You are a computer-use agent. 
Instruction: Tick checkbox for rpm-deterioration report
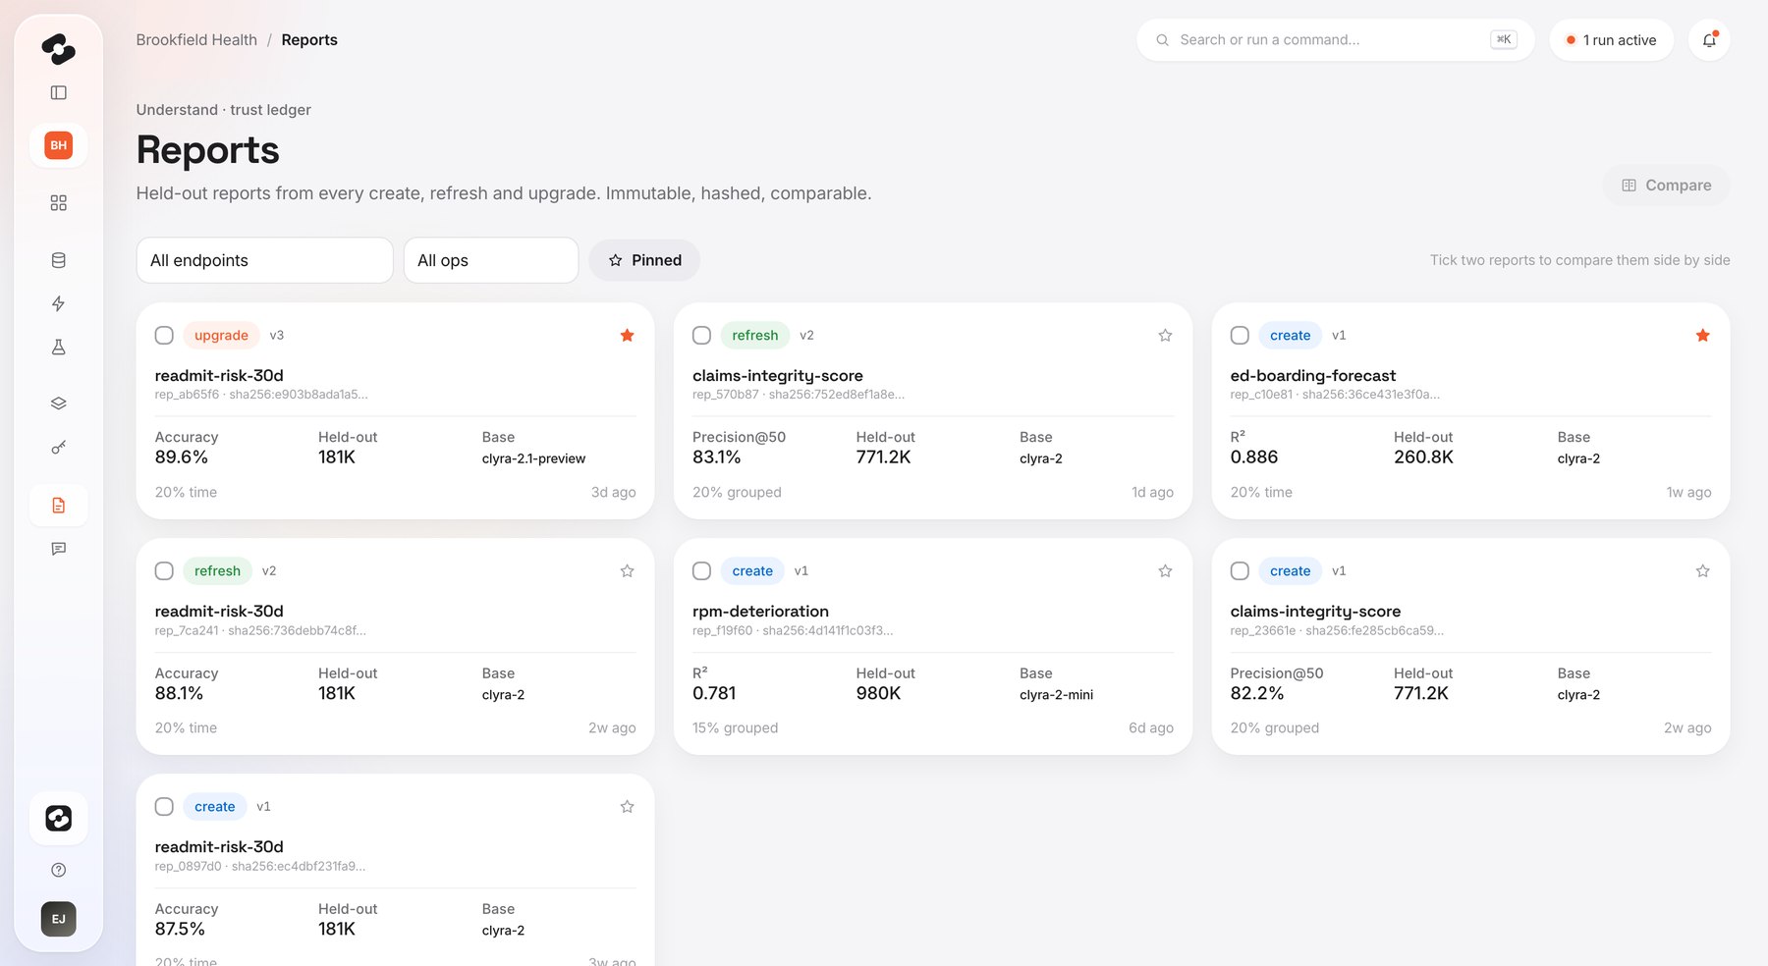pyautogui.click(x=701, y=571)
